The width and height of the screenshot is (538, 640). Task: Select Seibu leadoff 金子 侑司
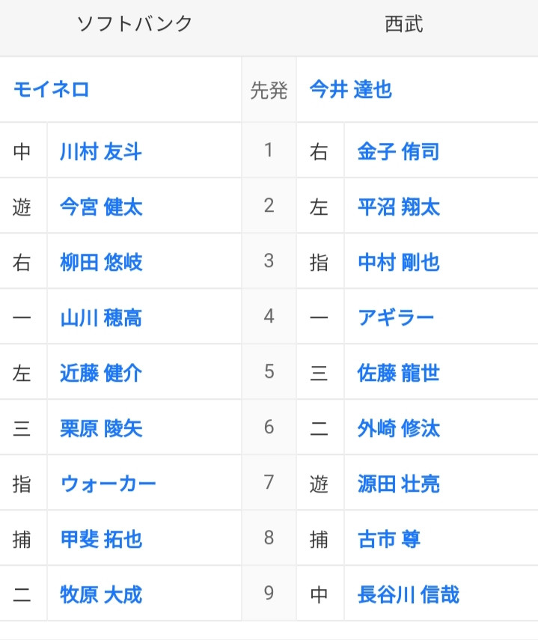tap(399, 151)
